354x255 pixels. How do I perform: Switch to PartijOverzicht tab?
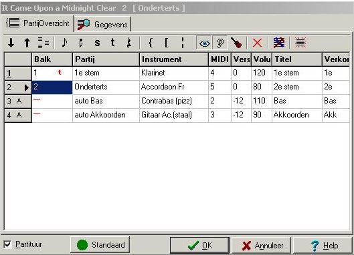point(37,23)
